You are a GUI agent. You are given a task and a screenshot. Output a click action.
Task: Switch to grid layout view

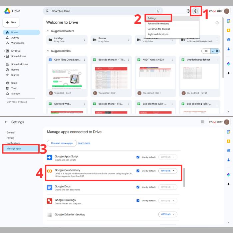coord(215,51)
